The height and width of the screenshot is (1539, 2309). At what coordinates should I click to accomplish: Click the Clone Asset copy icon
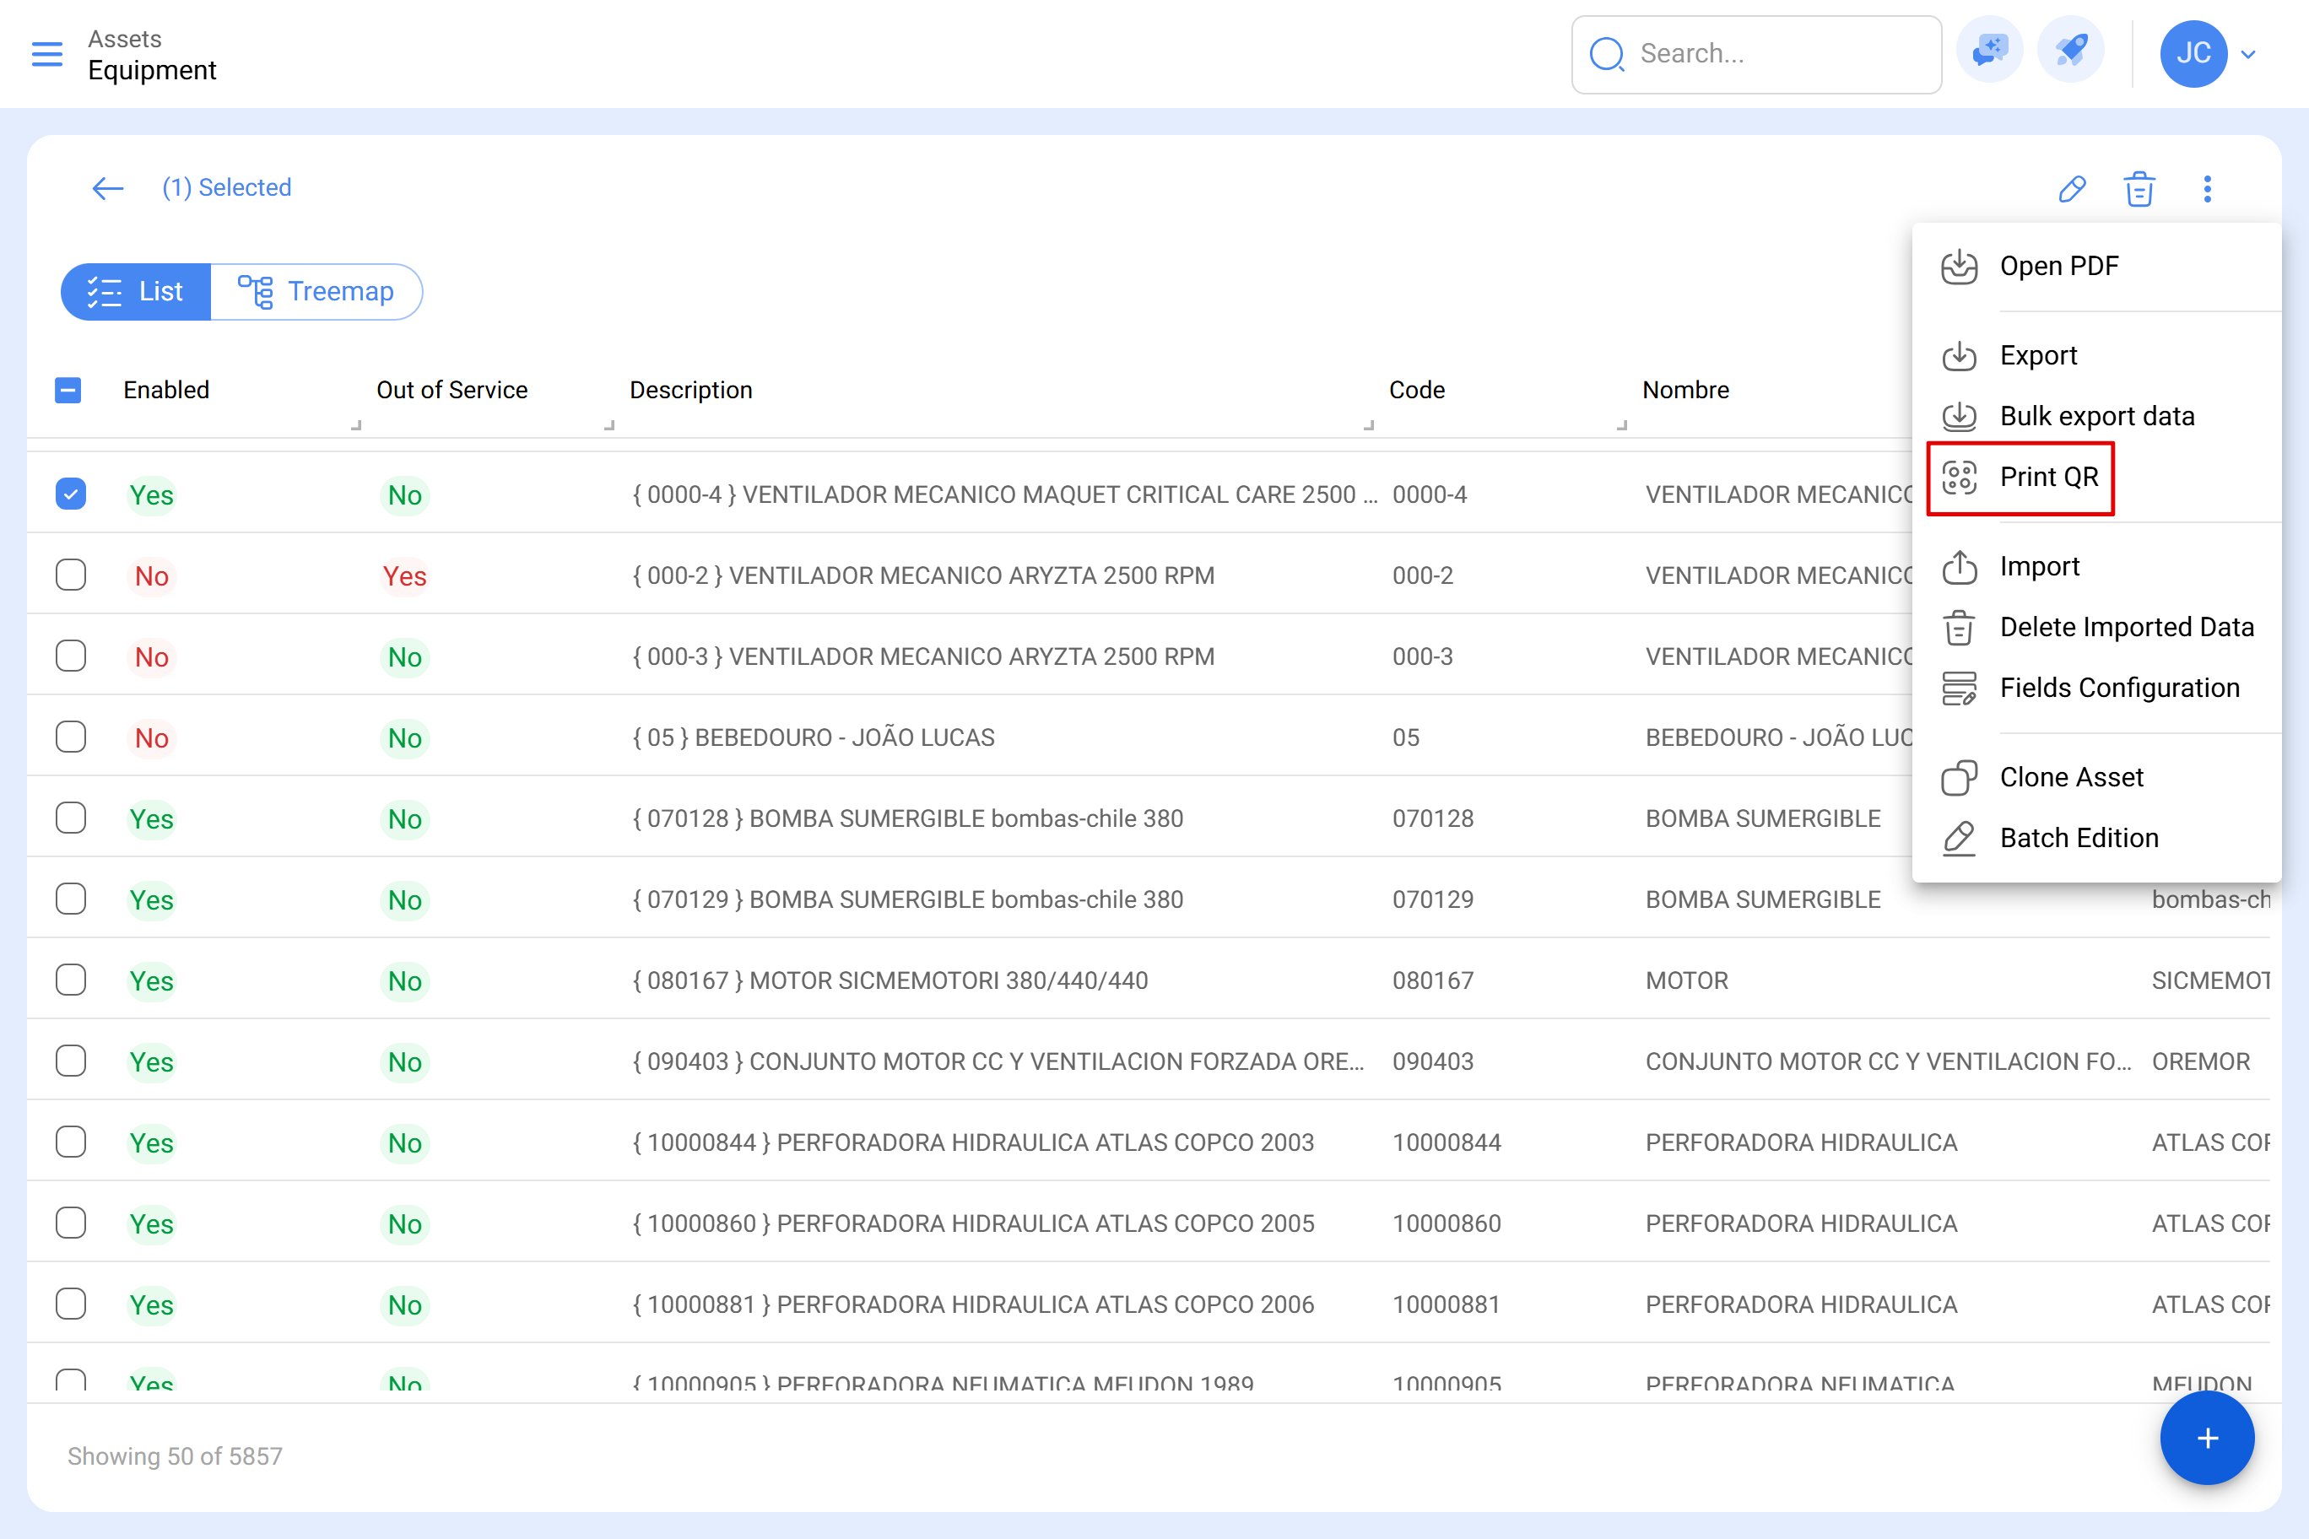point(1959,778)
